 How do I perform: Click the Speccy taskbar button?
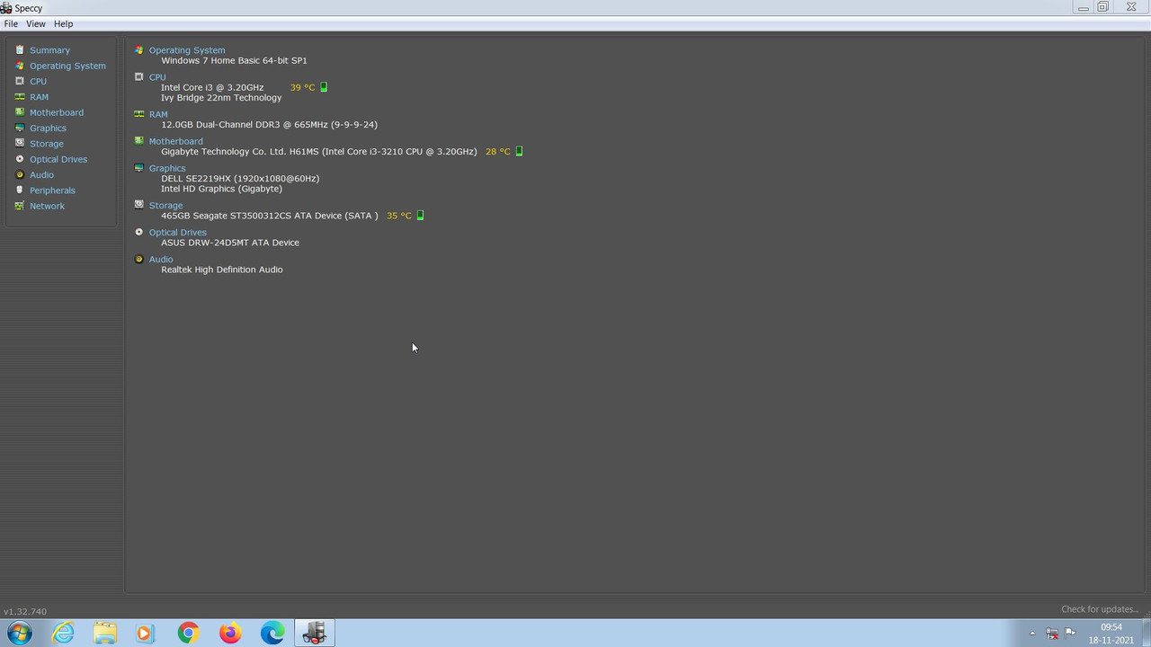pos(315,633)
